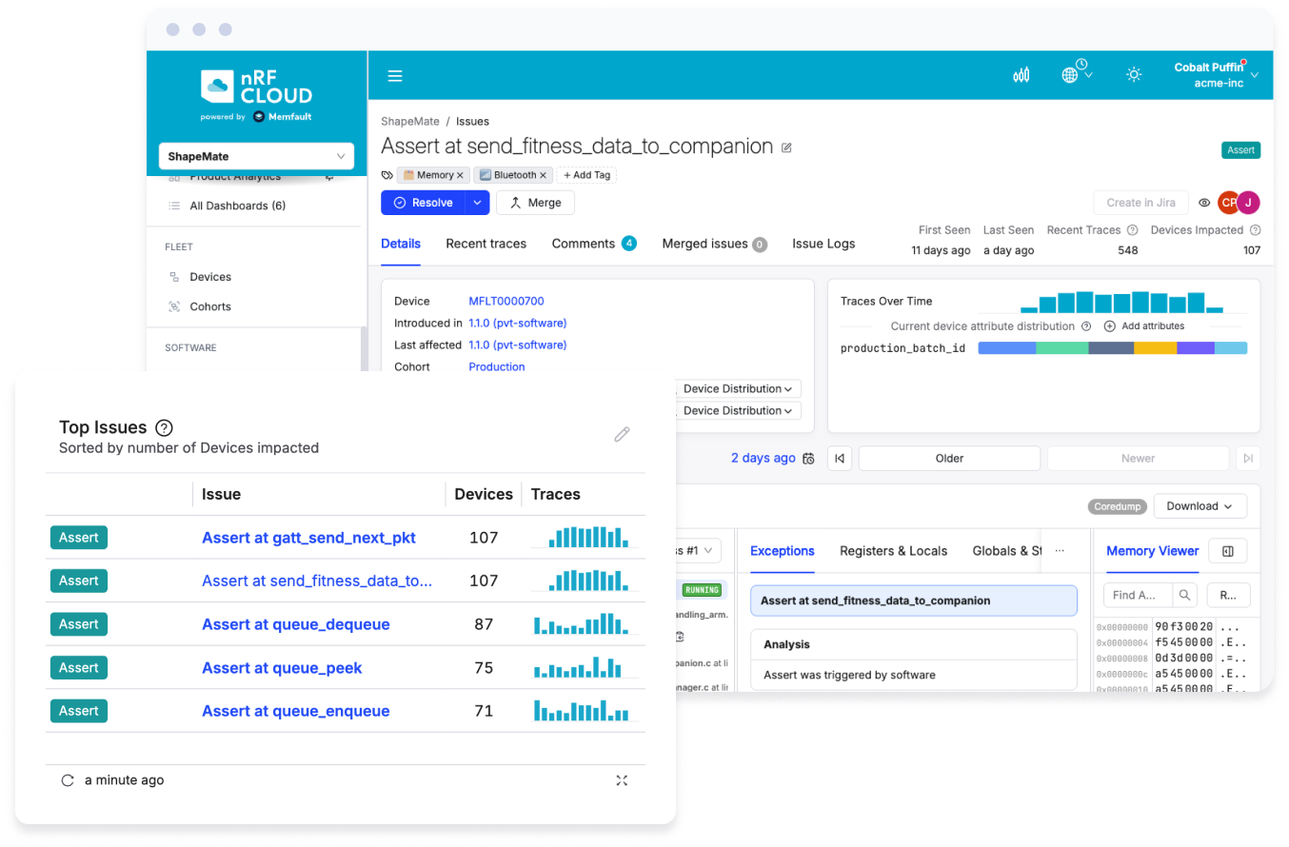Open the ShapeMate project dropdown
The height and width of the screenshot is (847, 1289).
(x=256, y=156)
